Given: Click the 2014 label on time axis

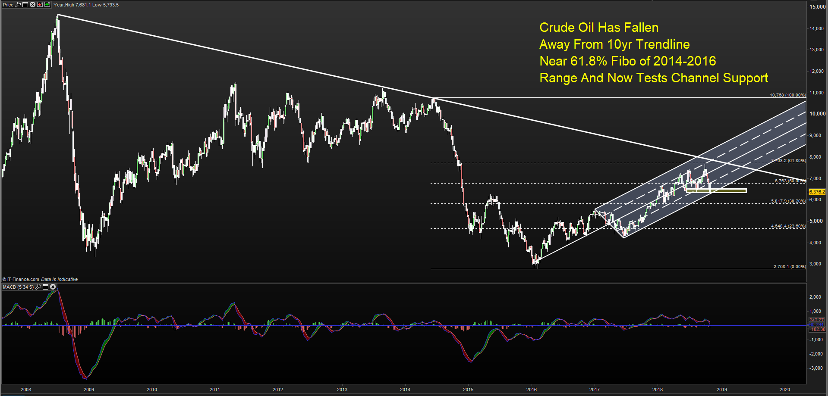Looking at the screenshot, I should pos(405,390).
